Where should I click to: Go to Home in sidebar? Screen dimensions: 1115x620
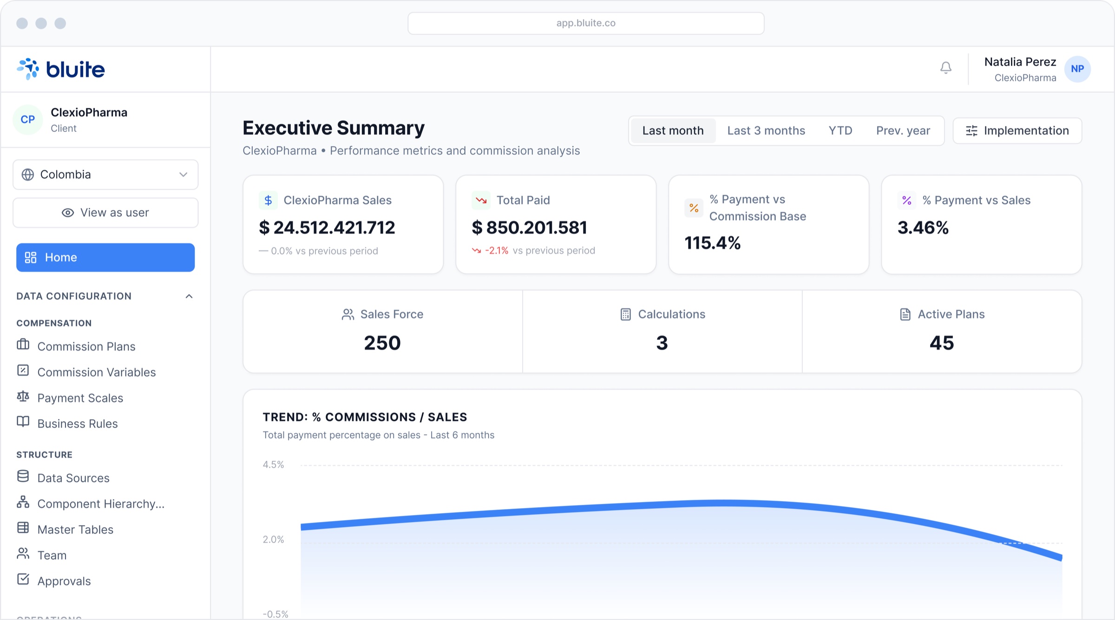click(x=105, y=258)
